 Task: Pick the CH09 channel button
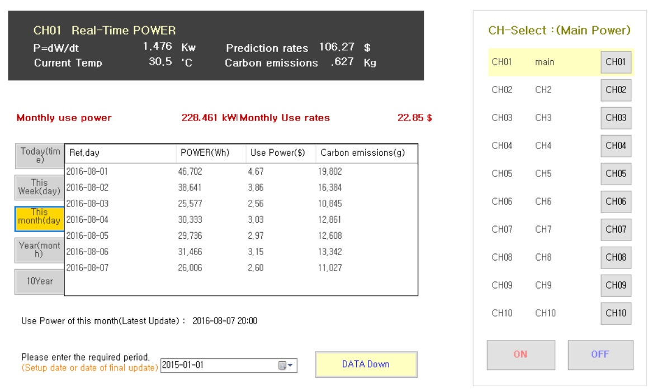tap(616, 285)
